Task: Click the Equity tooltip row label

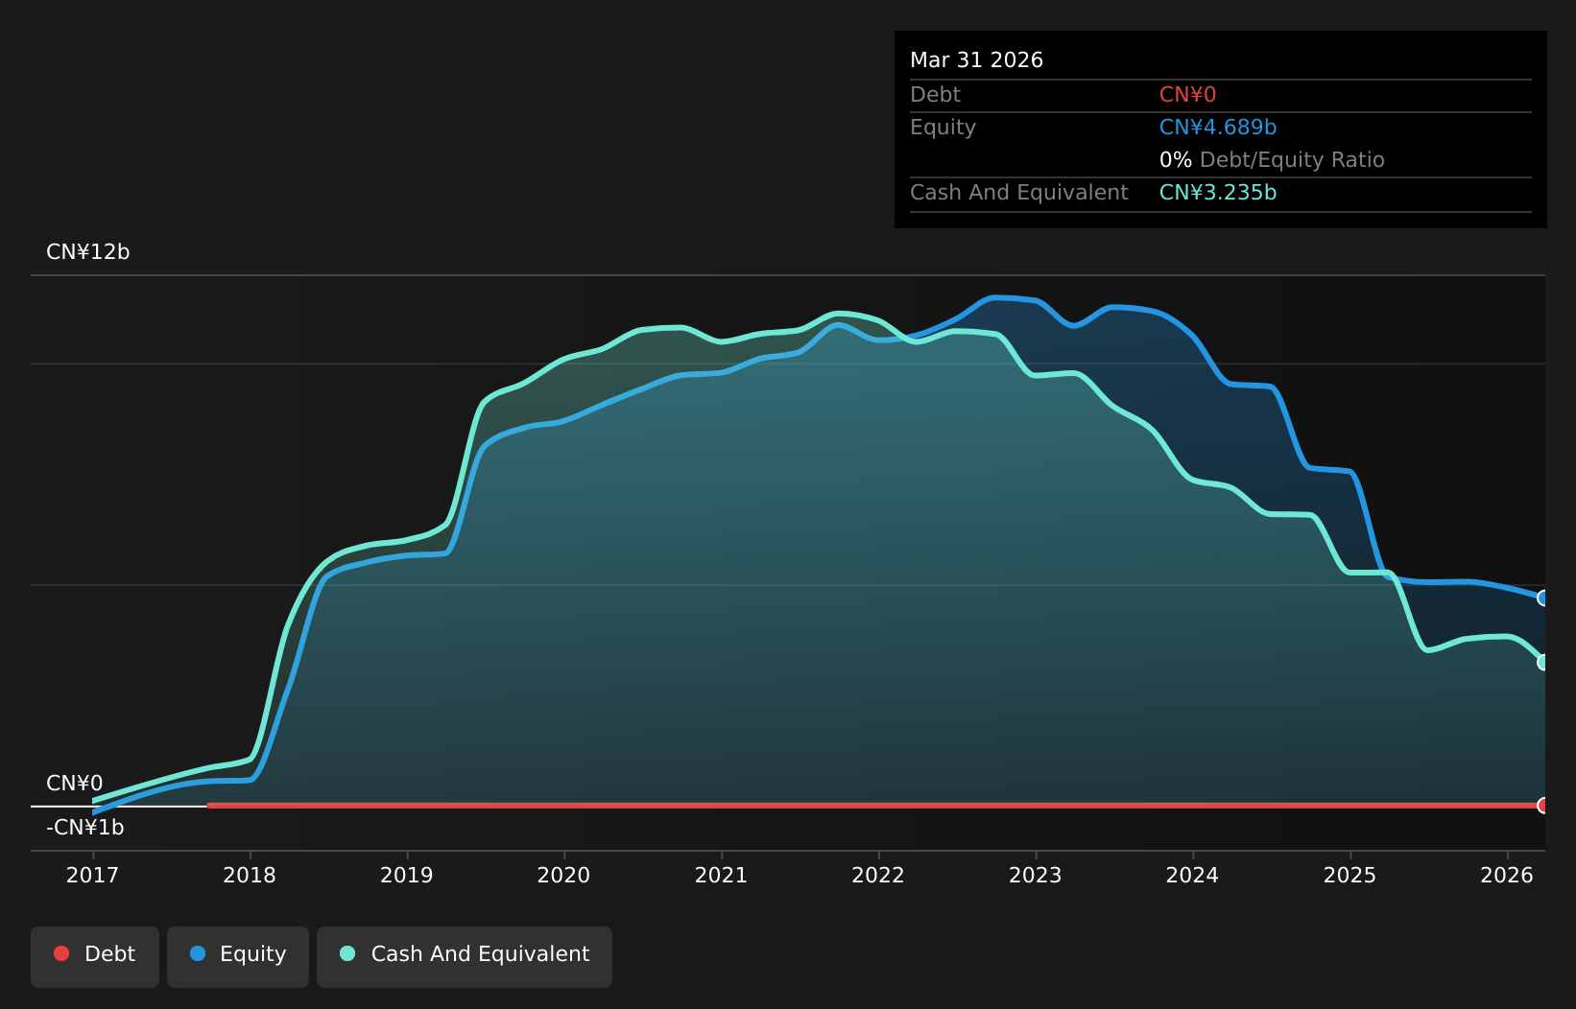Action: pos(943,128)
